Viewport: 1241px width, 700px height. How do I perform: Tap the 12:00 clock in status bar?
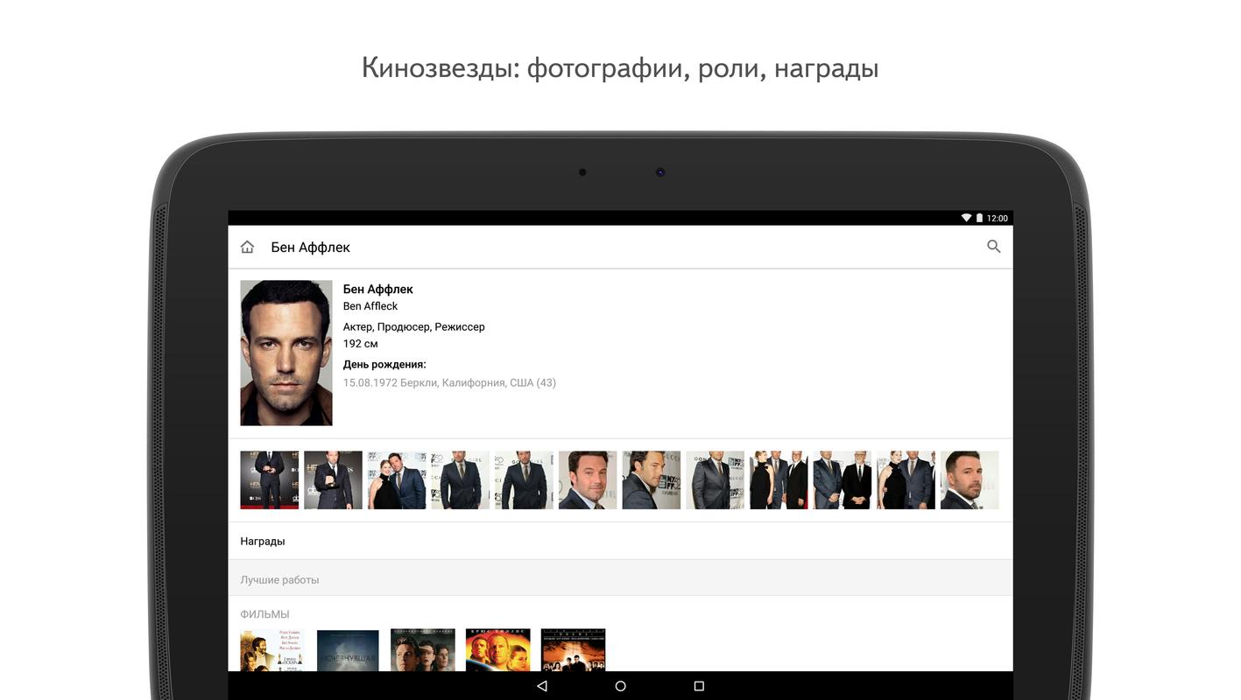(997, 218)
